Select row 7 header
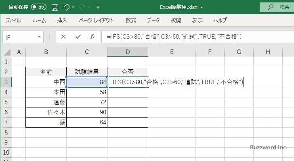294x161 pixels. 6,122
